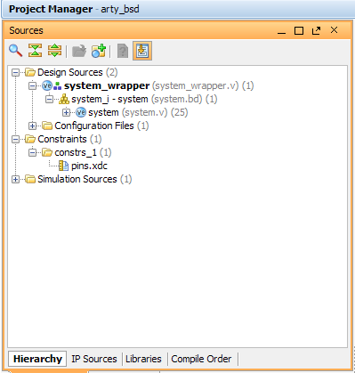Select the Constraints label
This screenshot has height=373, width=355.
tap(62, 139)
